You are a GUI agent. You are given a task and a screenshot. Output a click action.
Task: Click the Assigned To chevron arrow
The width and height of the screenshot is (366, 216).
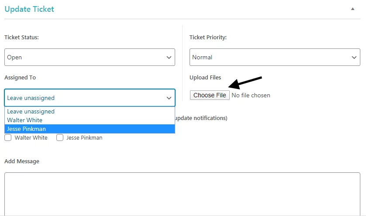(169, 98)
